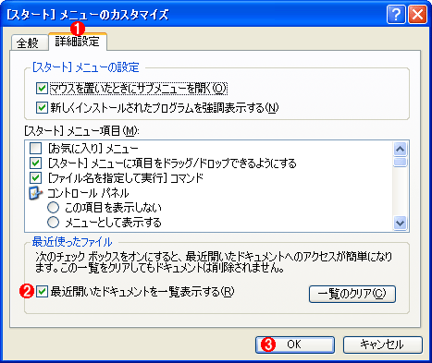Image resolution: width=432 pixels, height=363 pixels.
Task: Click the 一覧のクリア button
Action: point(352,294)
